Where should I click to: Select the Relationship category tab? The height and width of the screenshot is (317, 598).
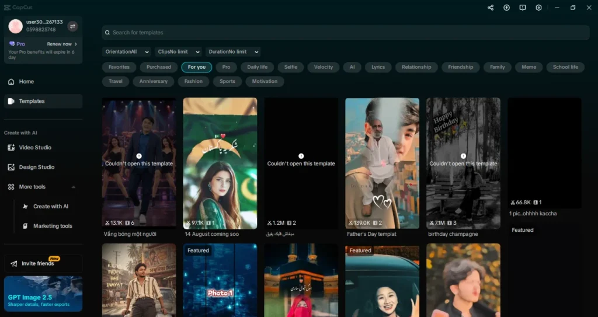point(416,67)
